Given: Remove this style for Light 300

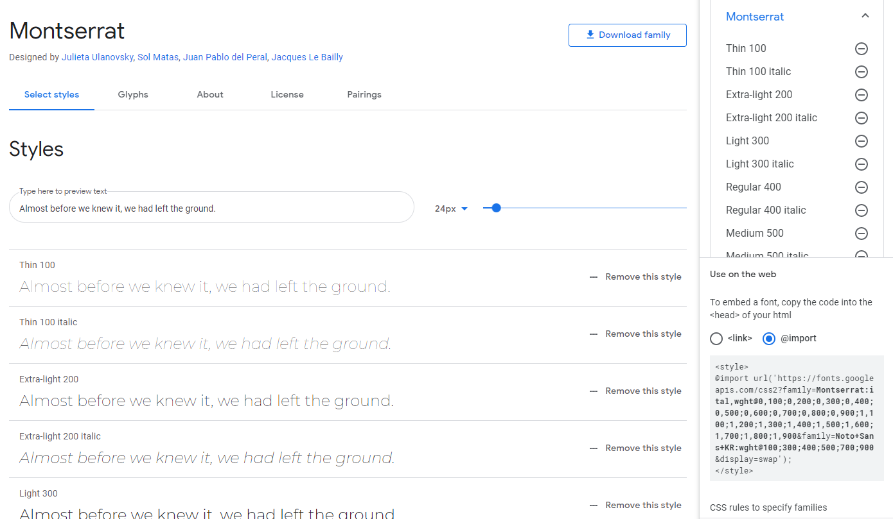Looking at the screenshot, I should coord(635,506).
